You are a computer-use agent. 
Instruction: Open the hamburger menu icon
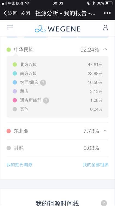[x=10, y=28]
